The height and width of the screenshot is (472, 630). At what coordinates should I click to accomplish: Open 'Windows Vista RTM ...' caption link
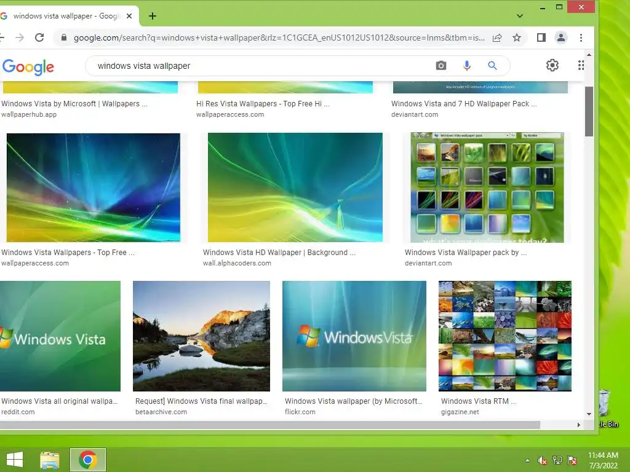[479, 401]
